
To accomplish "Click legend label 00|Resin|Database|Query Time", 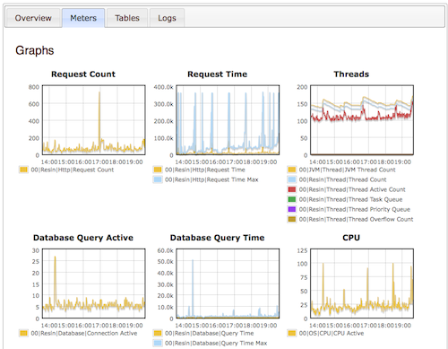I will [x=209, y=333].
